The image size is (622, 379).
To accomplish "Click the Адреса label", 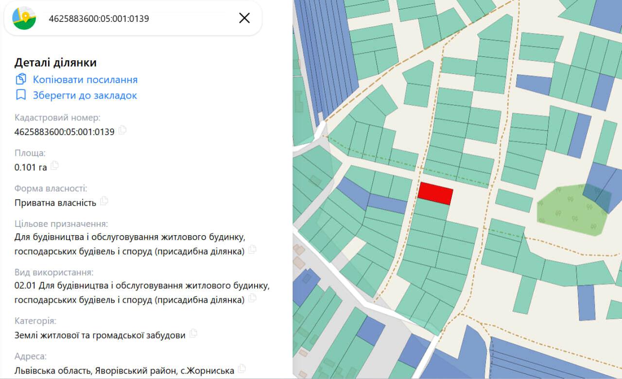I will (31, 357).
